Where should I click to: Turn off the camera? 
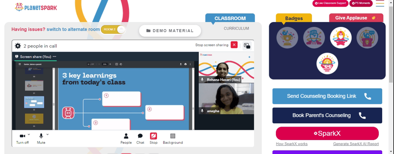click(22, 138)
